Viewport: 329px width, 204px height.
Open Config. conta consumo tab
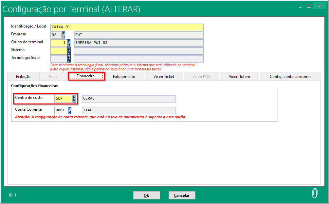click(290, 77)
